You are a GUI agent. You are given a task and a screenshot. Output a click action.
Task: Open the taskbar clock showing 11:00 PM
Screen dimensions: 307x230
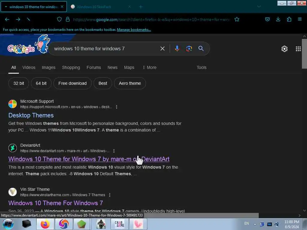click(x=292, y=224)
